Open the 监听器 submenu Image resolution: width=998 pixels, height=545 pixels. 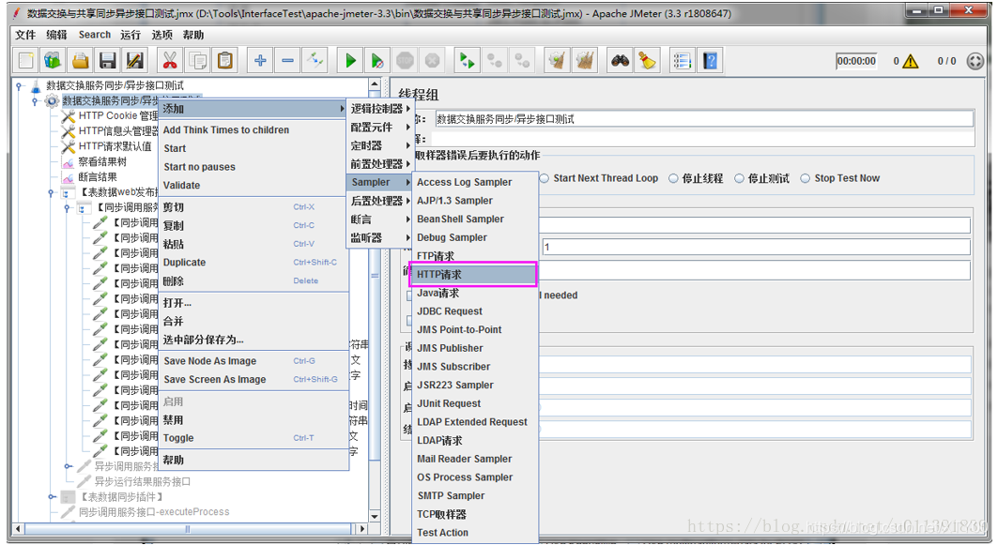pyautogui.click(x=380, y=238)
